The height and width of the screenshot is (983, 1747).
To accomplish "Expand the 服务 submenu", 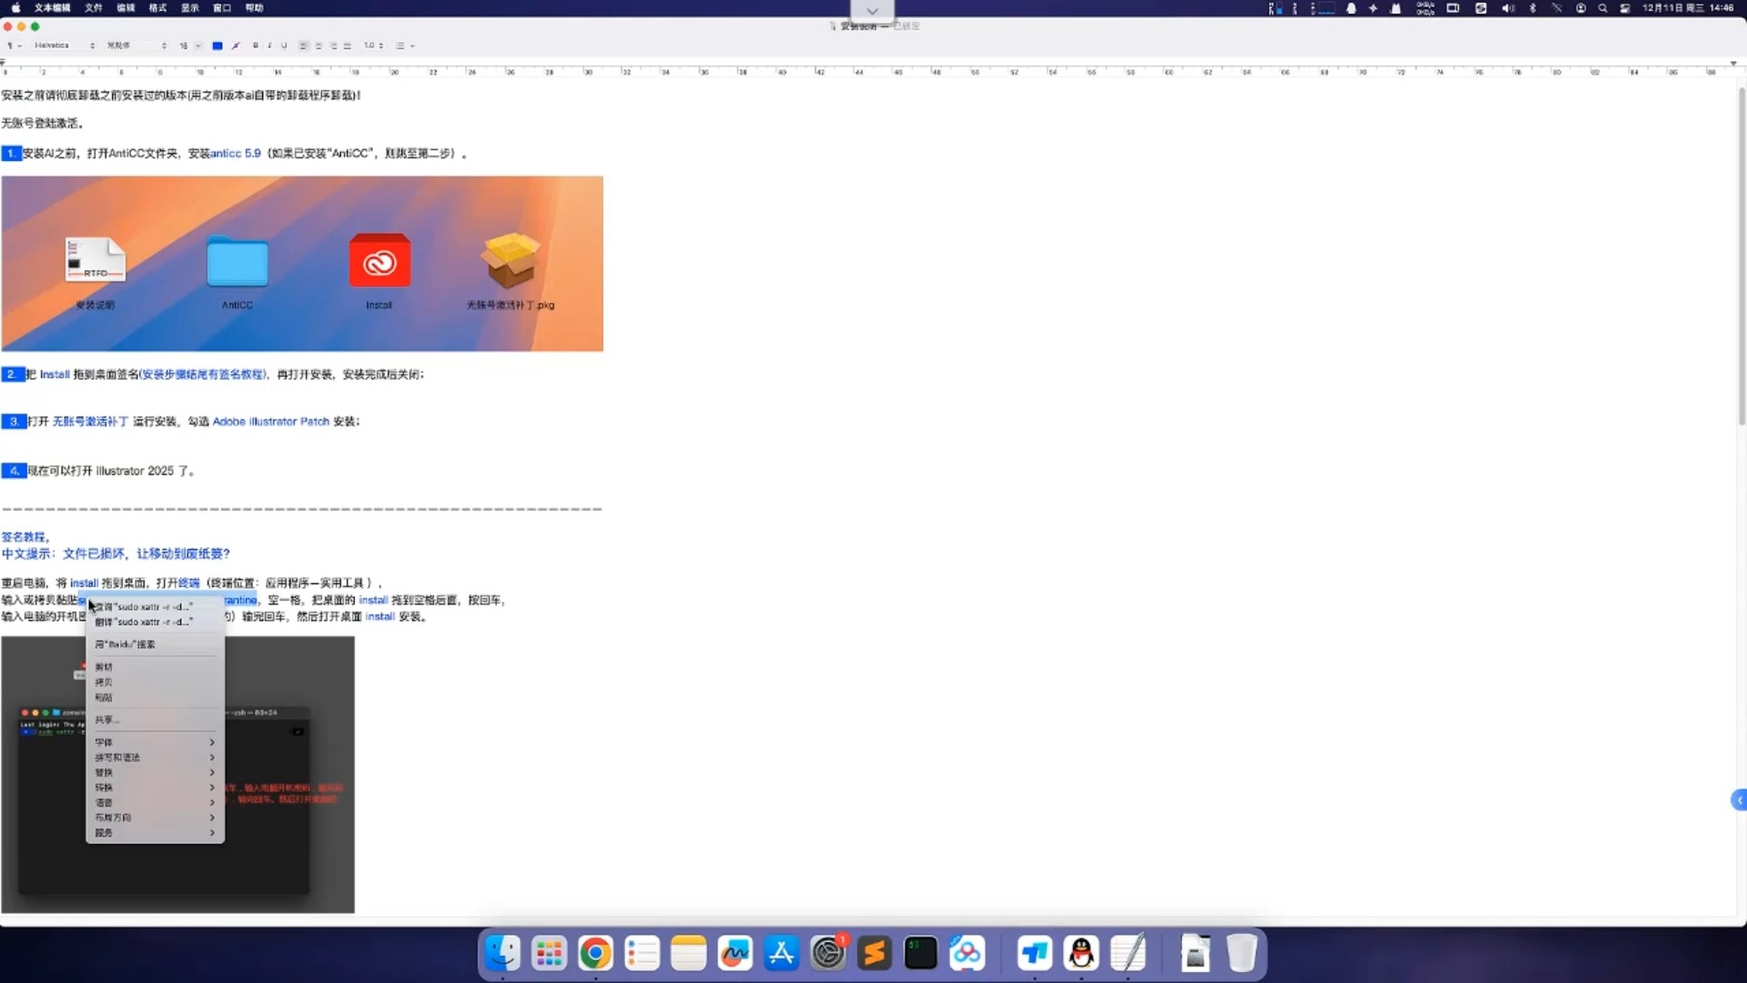I will point(155,833).
